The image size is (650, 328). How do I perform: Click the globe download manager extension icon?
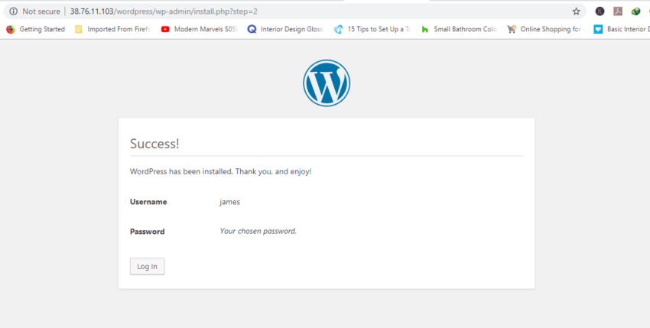[x=636, y=11]
